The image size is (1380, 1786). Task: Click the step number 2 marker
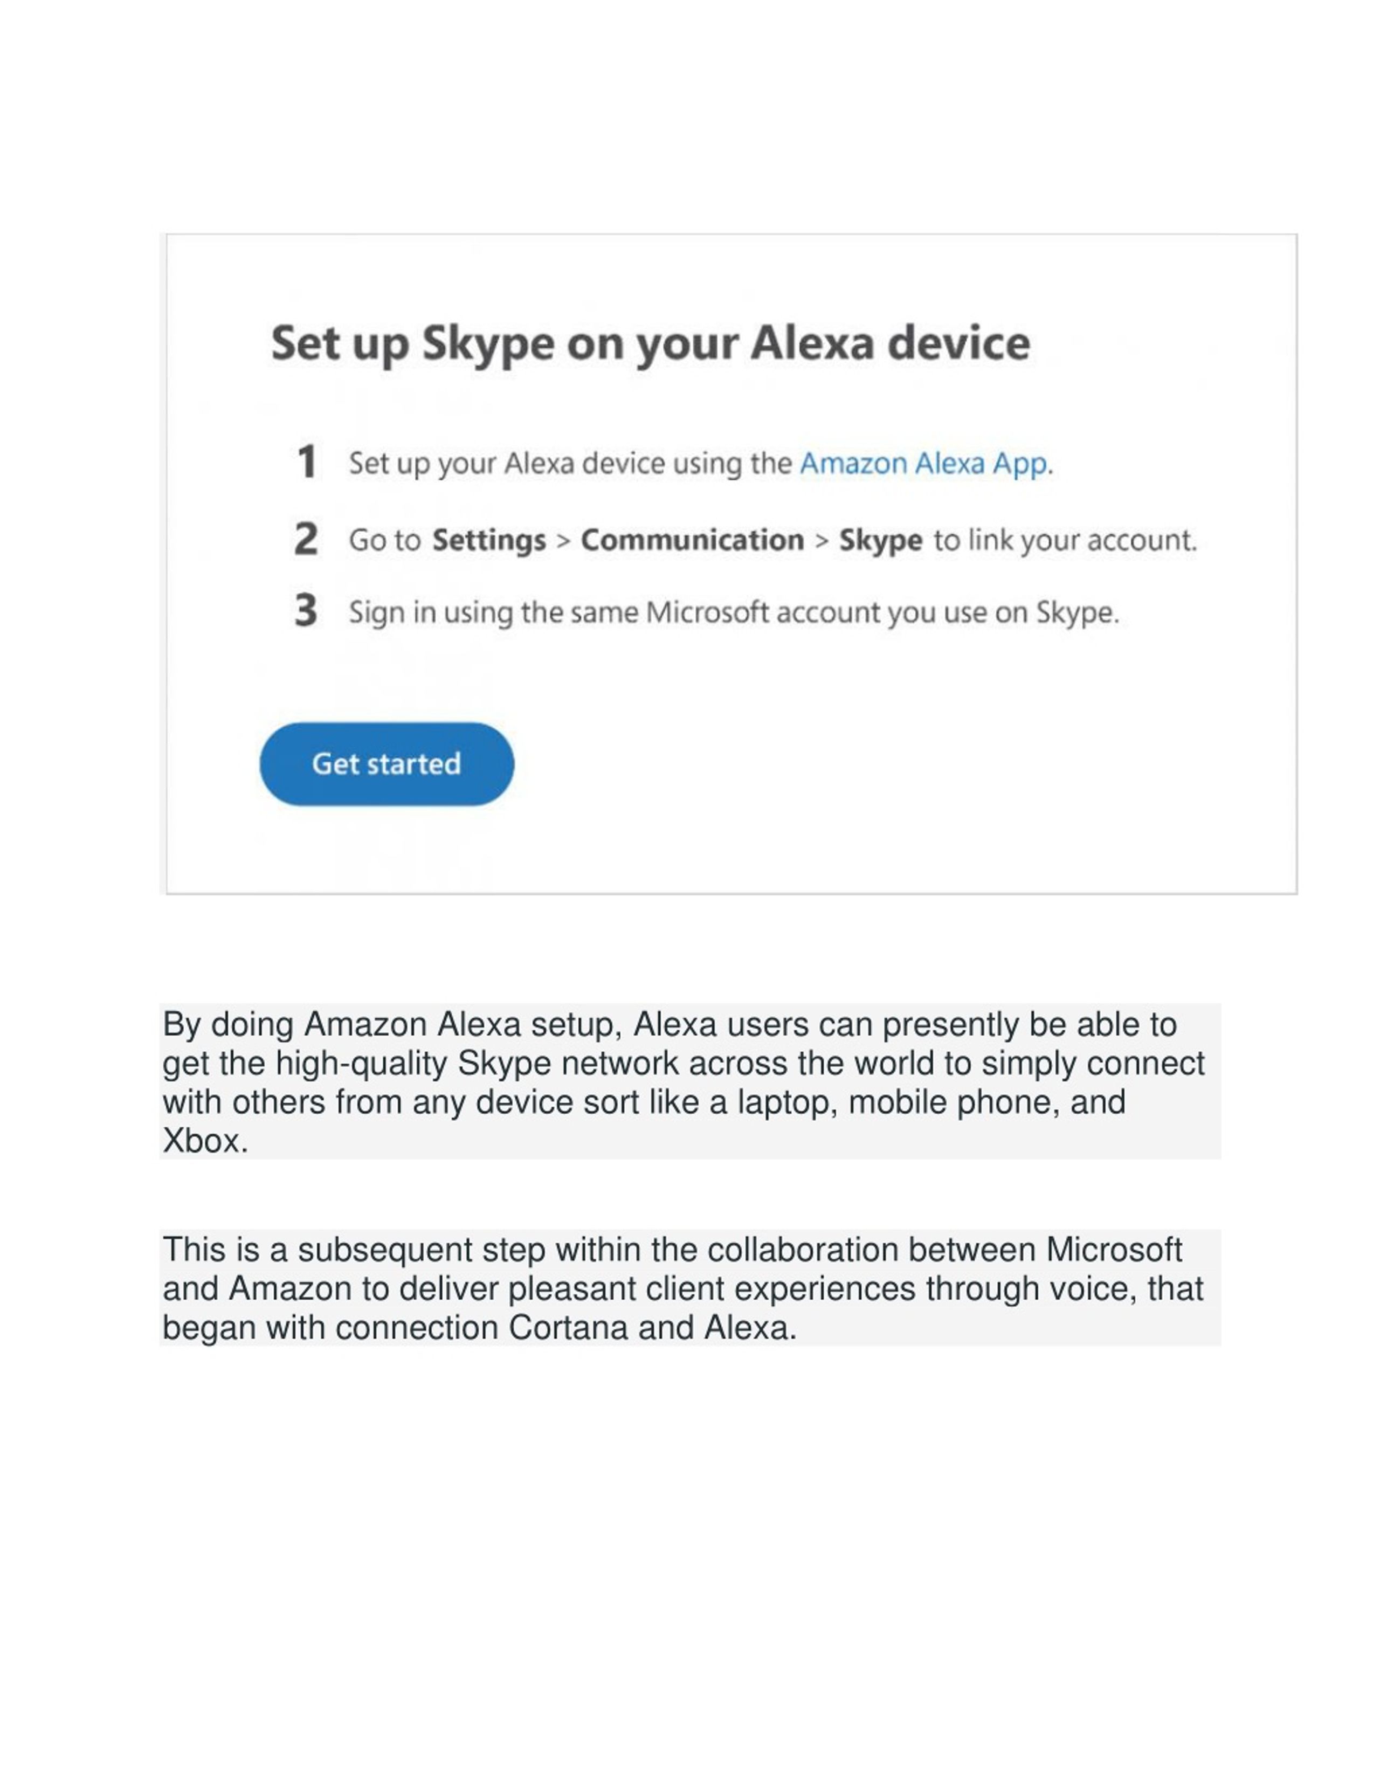pyautogui.click(x=306, y=539)
